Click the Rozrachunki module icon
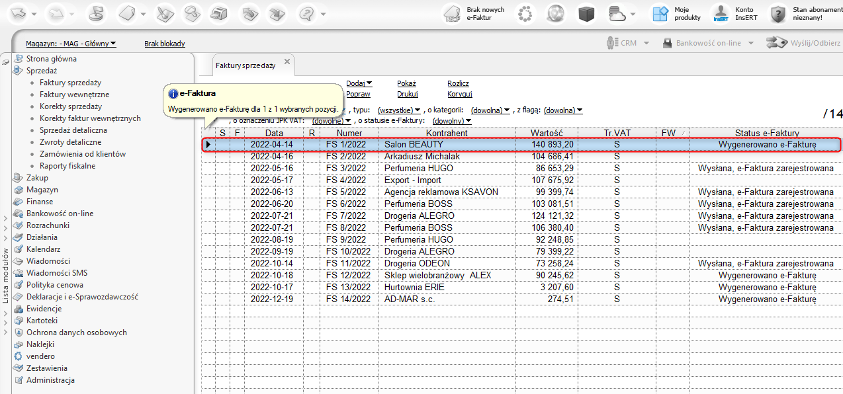843x394 pixels. pos(19,225)
